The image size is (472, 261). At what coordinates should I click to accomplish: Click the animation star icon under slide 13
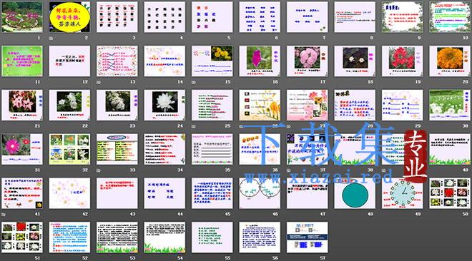(99, 82)
